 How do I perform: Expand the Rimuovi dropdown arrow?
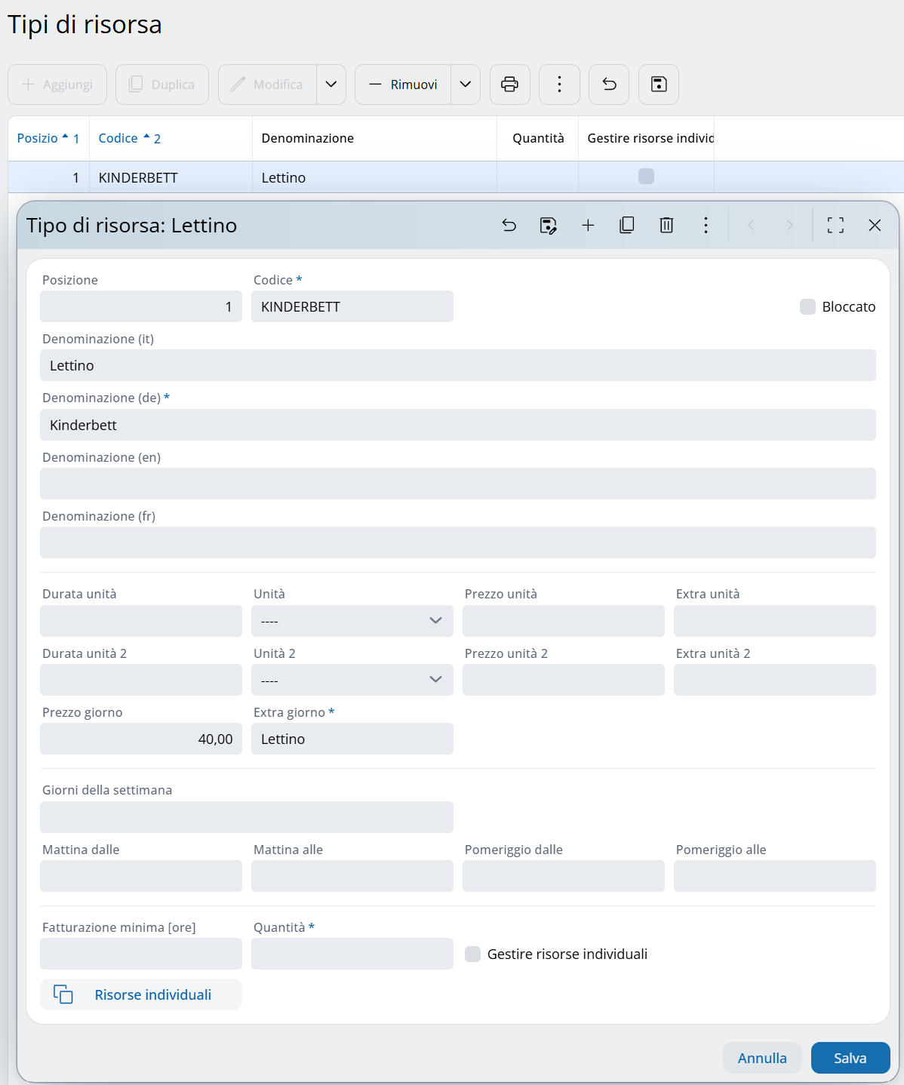(466, 85)
